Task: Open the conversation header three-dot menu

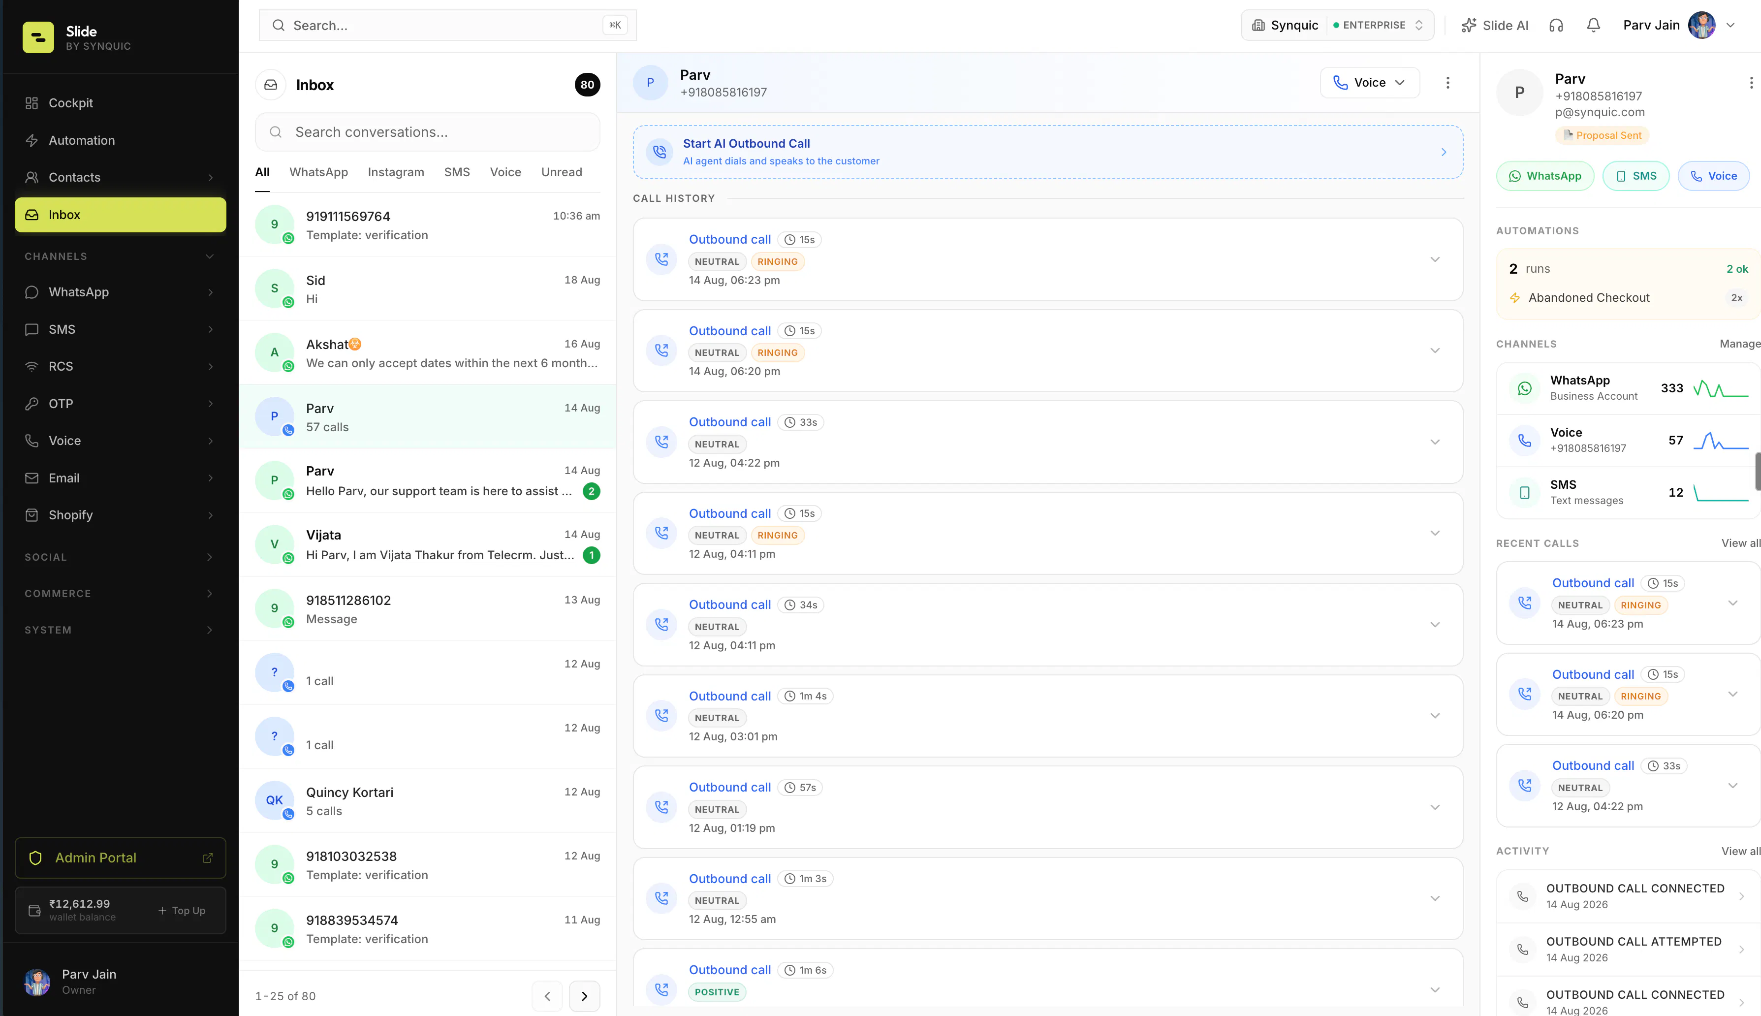Action: 1448,82
